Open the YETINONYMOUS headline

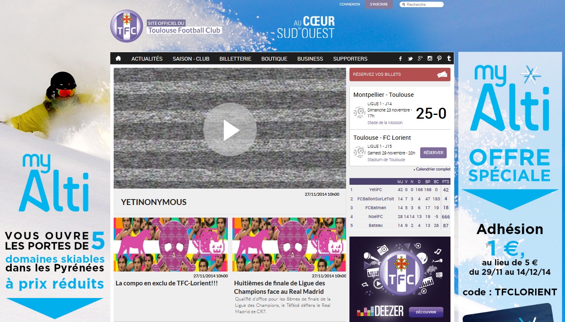click(154, 202)
